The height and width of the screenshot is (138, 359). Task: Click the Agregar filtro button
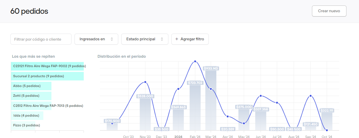tap(190, 39)
